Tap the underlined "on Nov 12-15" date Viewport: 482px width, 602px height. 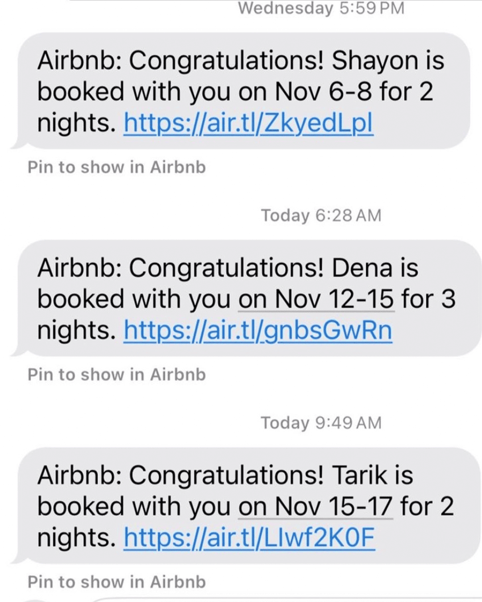[316, 299]
